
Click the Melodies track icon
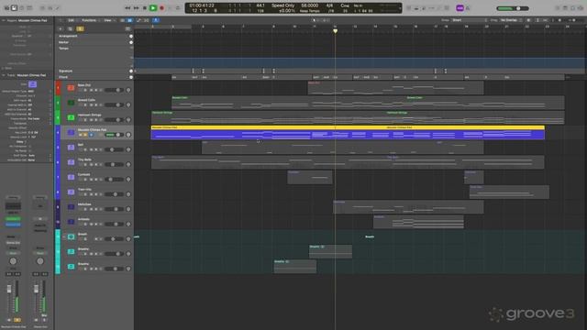pos(71,207)
